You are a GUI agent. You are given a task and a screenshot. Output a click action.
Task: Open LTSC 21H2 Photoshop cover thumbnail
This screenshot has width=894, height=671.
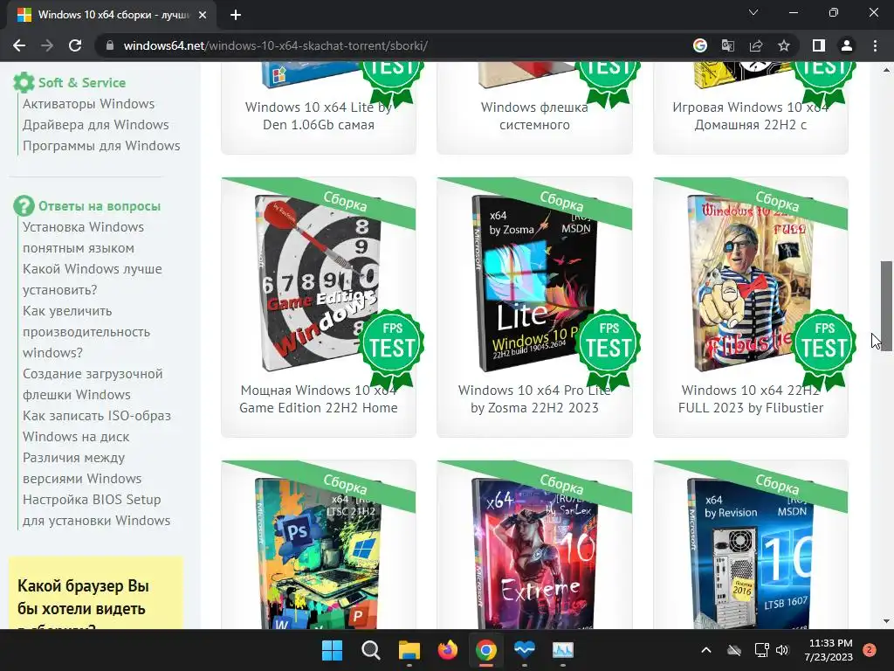click(x=317, y=553)
